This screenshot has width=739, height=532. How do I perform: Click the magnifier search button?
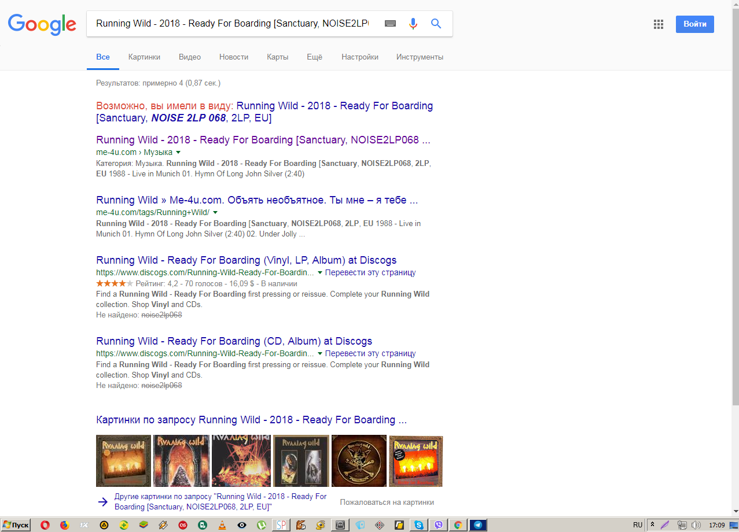pyautogui.click(x=436, y=24)
